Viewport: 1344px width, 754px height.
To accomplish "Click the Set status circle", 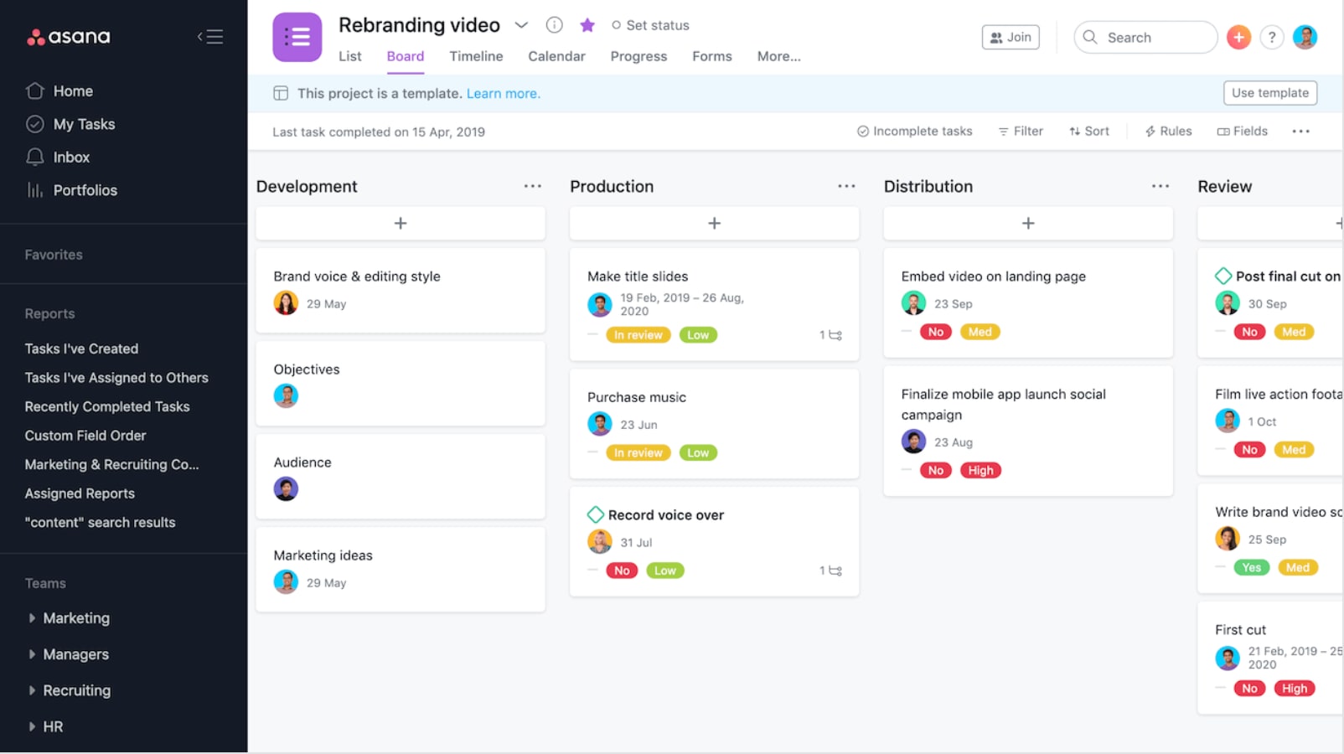I will click(x=616, y=25).
